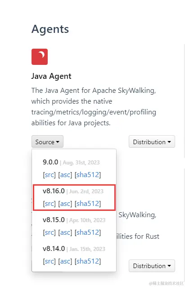This screenshot has height=287, width=185.
Task: Open the v8.15.0 sha512 checksum link
Action: 88,232
